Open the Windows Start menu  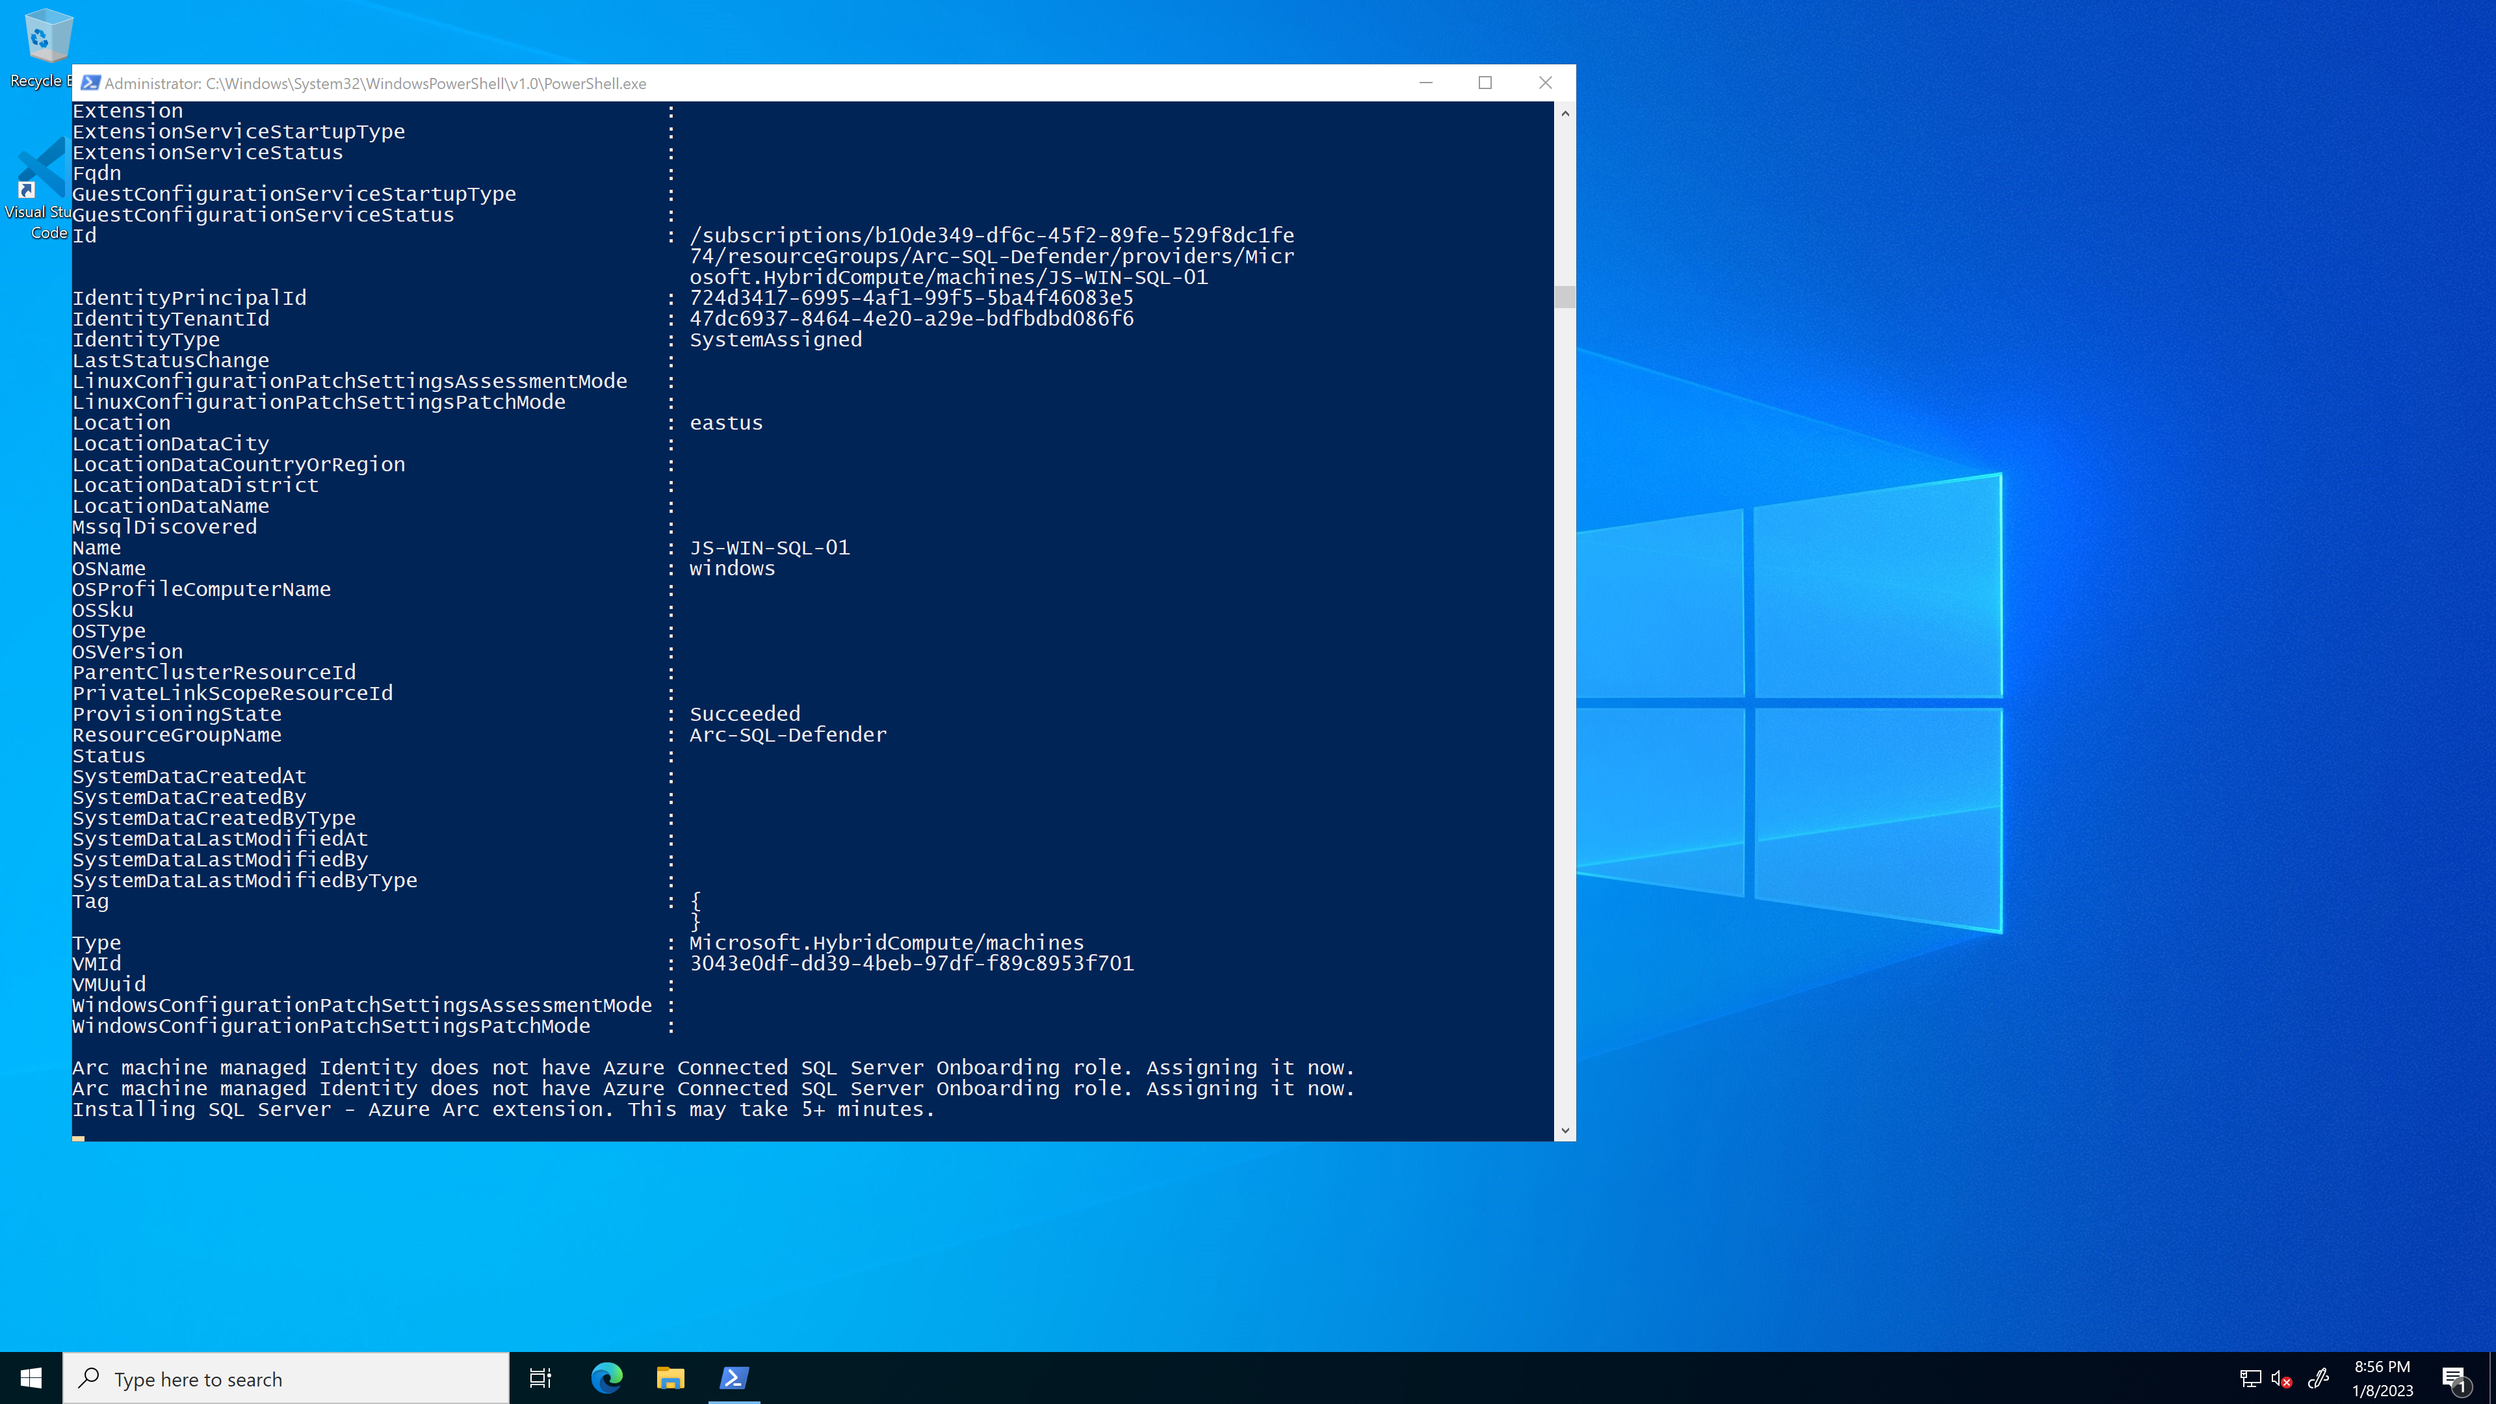click(x=31, y=1378)
